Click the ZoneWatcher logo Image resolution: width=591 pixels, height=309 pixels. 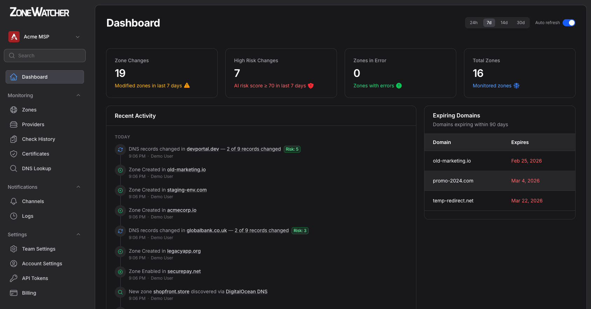tap(40, 12)
